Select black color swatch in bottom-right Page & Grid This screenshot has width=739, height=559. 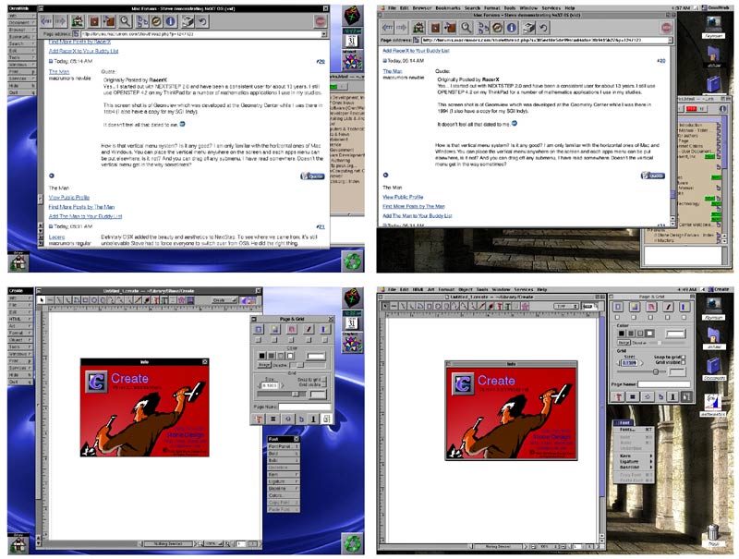(621, 334)
